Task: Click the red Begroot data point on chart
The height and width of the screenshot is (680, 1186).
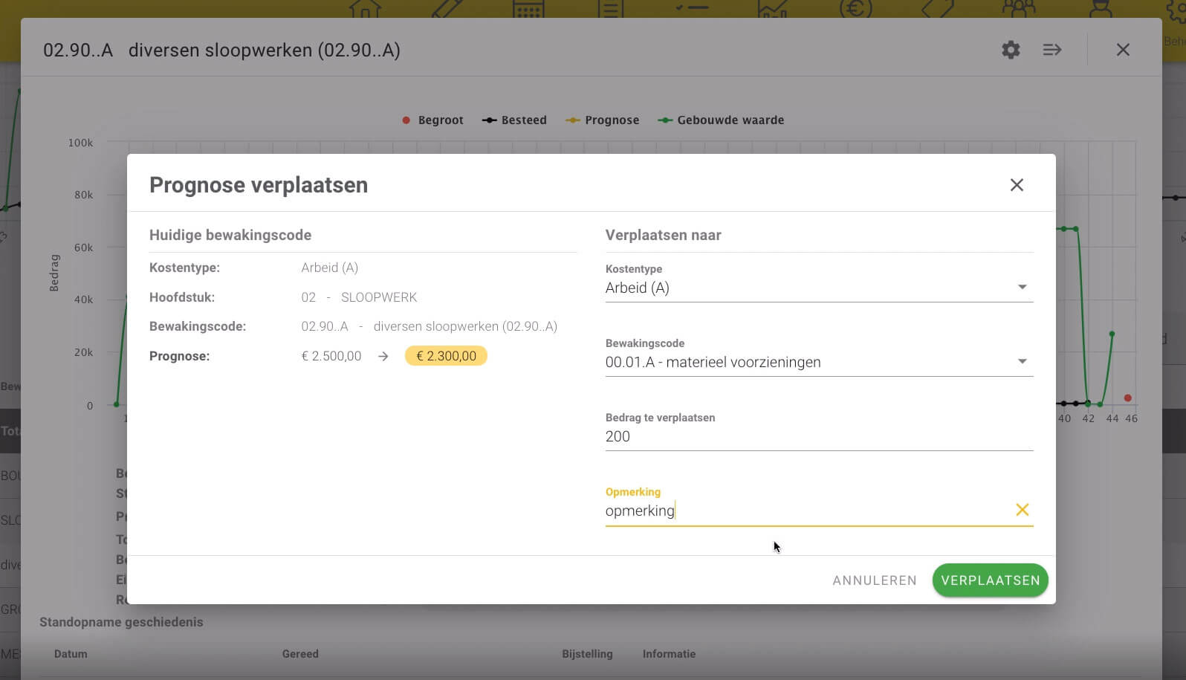Action: 1127,398
